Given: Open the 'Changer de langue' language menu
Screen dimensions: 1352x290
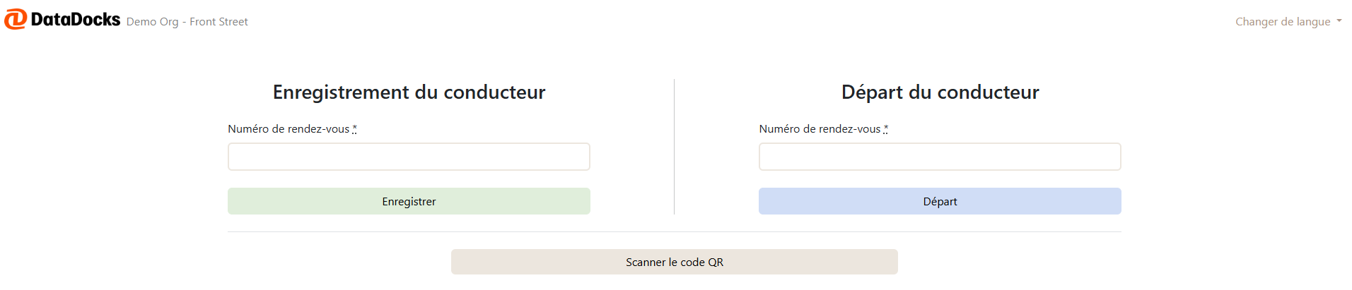Looking at the screenshot, I should [x=1282, y=22].
